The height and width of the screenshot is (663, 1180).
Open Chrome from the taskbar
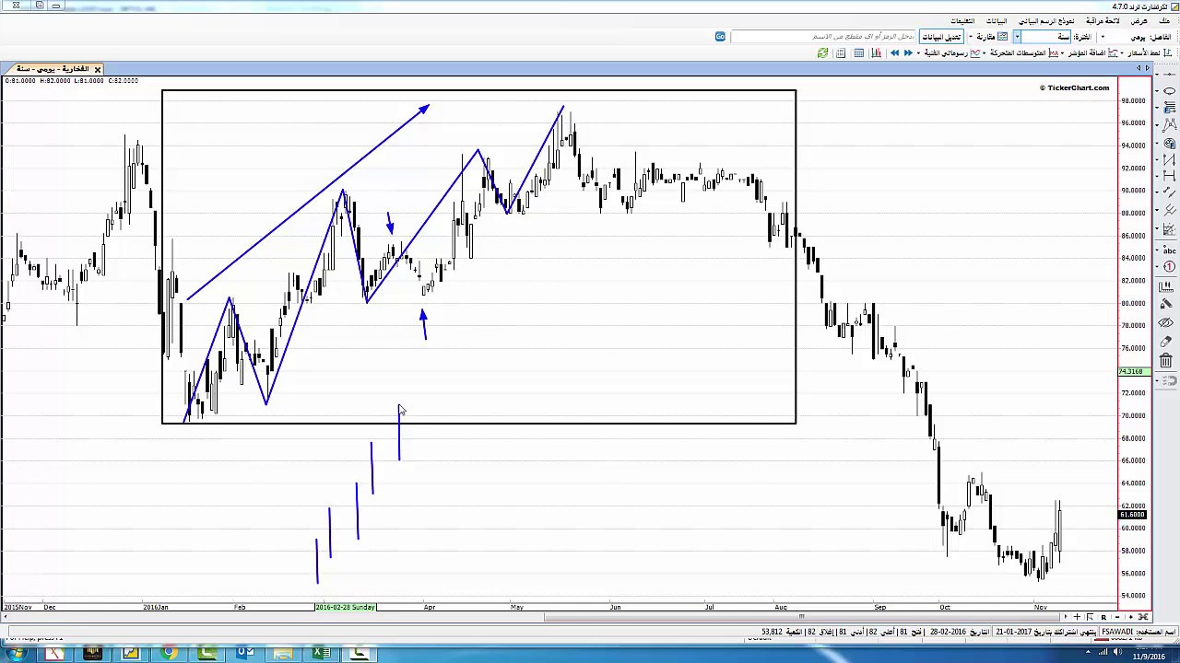click(169, 654)
